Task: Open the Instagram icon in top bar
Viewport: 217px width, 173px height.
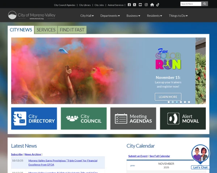Action: click(x=146, y=5)
